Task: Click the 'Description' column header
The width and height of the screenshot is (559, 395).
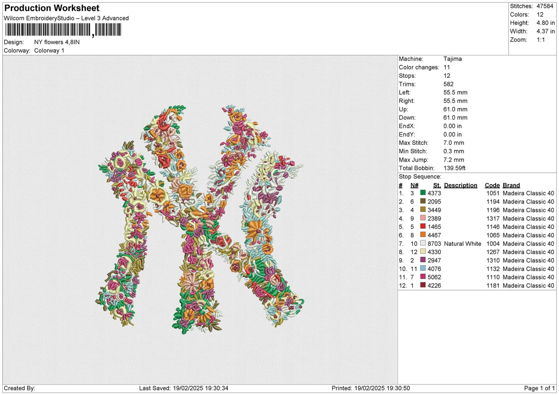Action: 461,185
